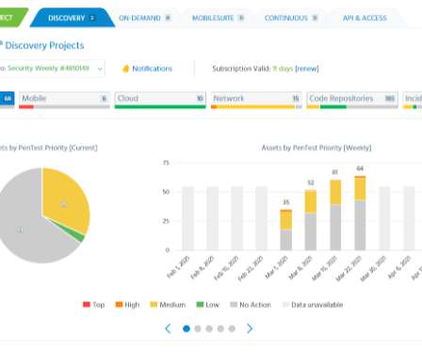Toggle the High legend orange marker

coord(119,304)
